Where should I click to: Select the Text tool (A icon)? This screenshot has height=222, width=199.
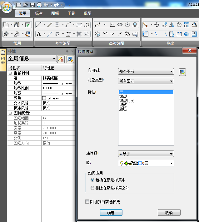pyautogui.click(x=39, y=34)
